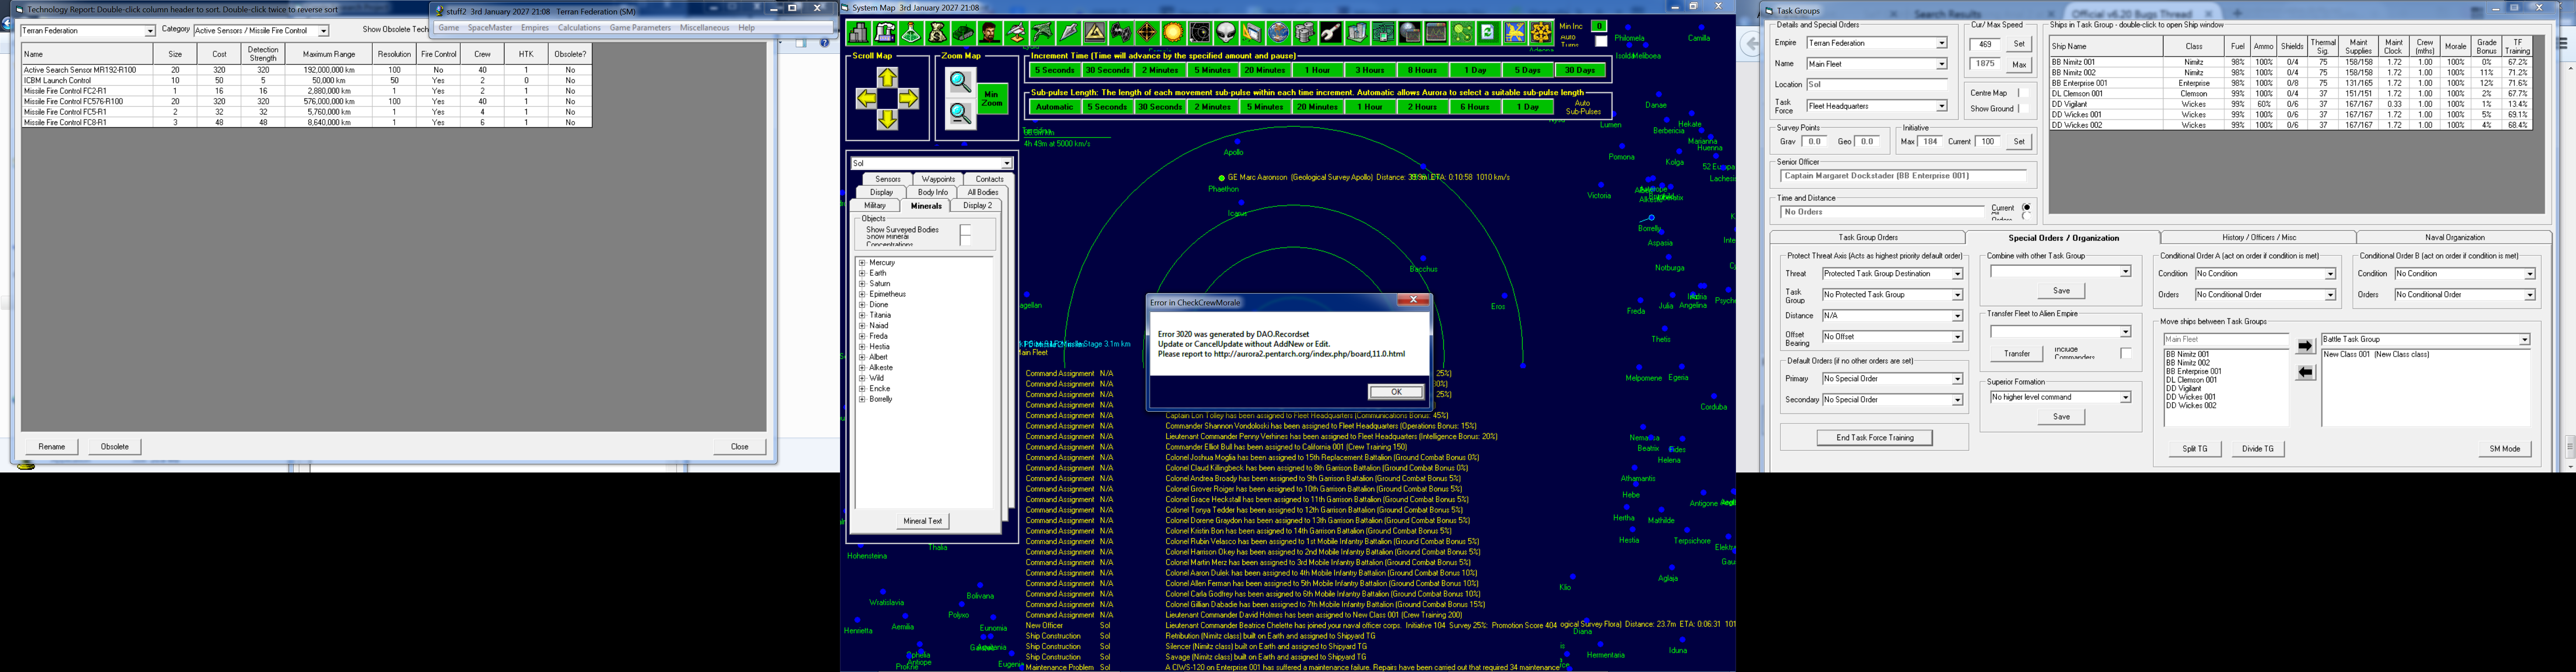This screenshot has height=672, width=2576.
Task: Toggle the Show Mineral Concentrations checkbox
Action: [x=965, y=240]
